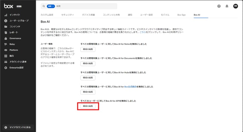The height and width of the screenshot is (132, 243).
Task: Open the Box公式統合 link
Action: (x=130, y=87)
